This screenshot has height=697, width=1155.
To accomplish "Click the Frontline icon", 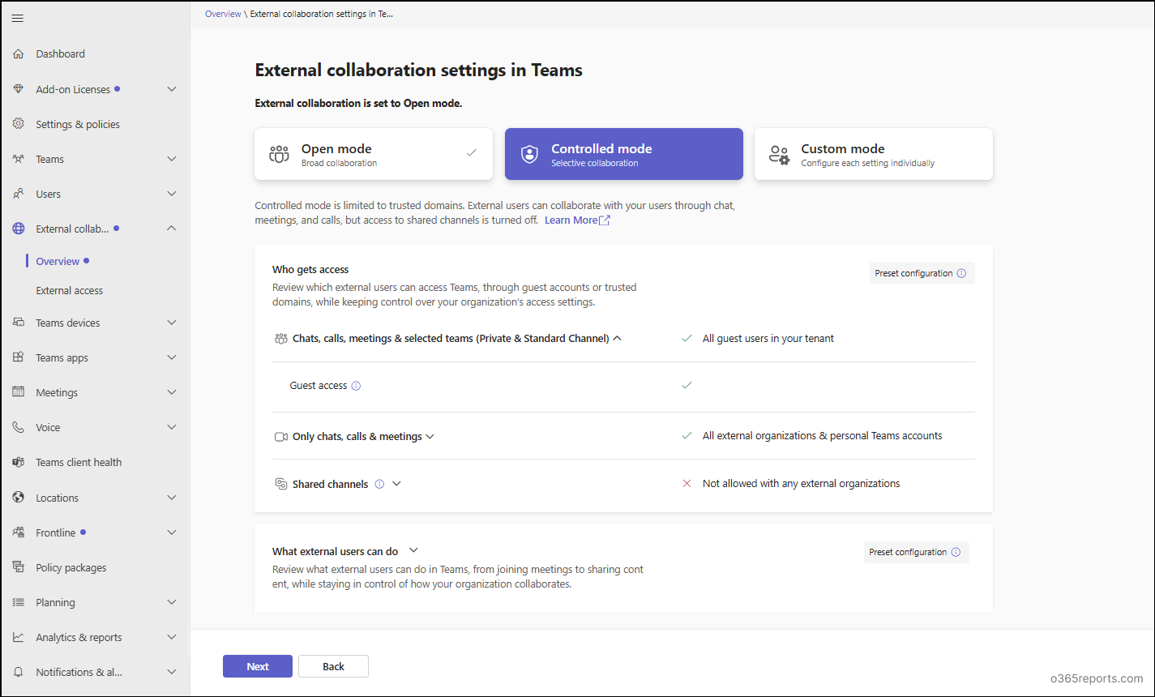I will pos(19,532).
